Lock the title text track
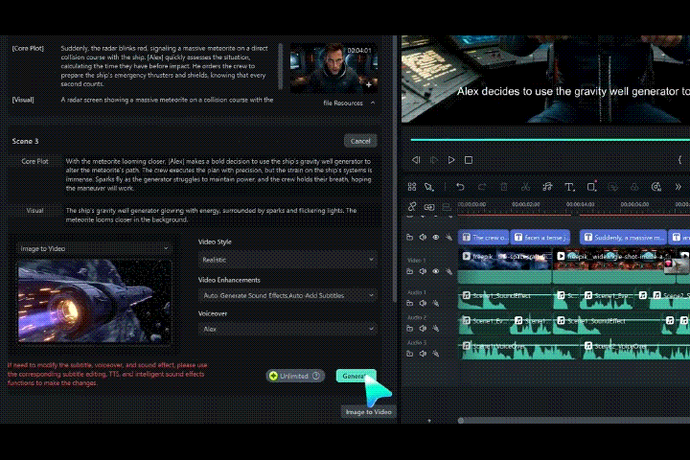This screenshot has height=460, width=690. 410,238
